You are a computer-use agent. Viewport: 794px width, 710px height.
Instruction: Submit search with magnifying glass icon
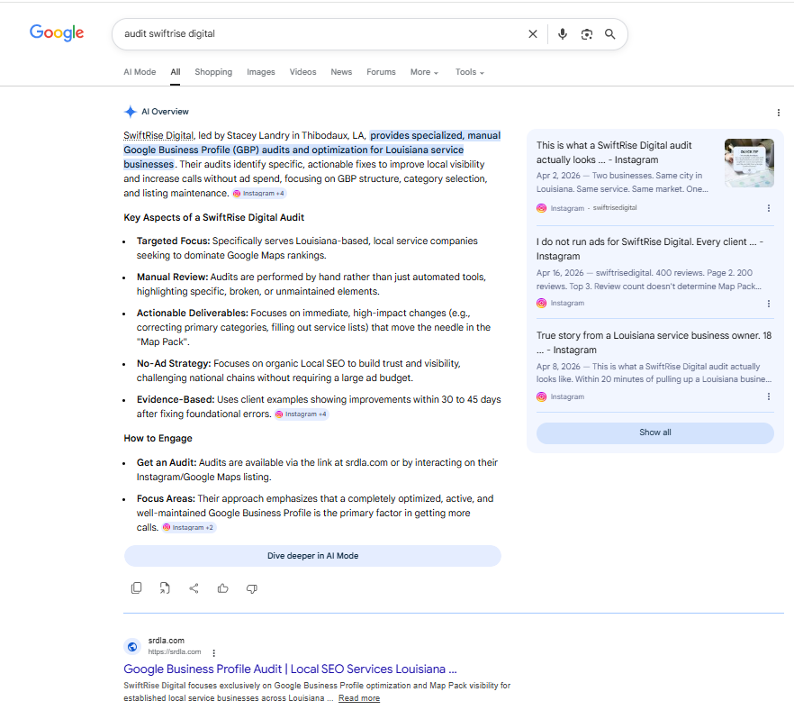(x=610, y=34)
